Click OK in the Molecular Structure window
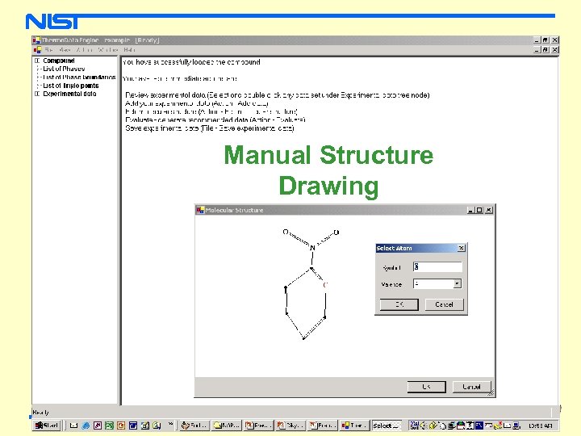Image resolution: width=581 pixels, height=436 pixels. tap(427, 387)
